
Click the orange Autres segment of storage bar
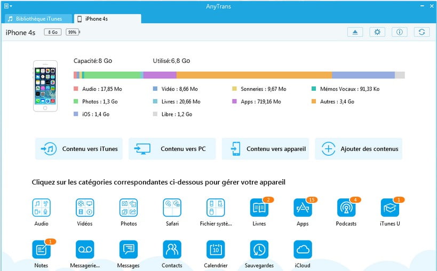254,75
